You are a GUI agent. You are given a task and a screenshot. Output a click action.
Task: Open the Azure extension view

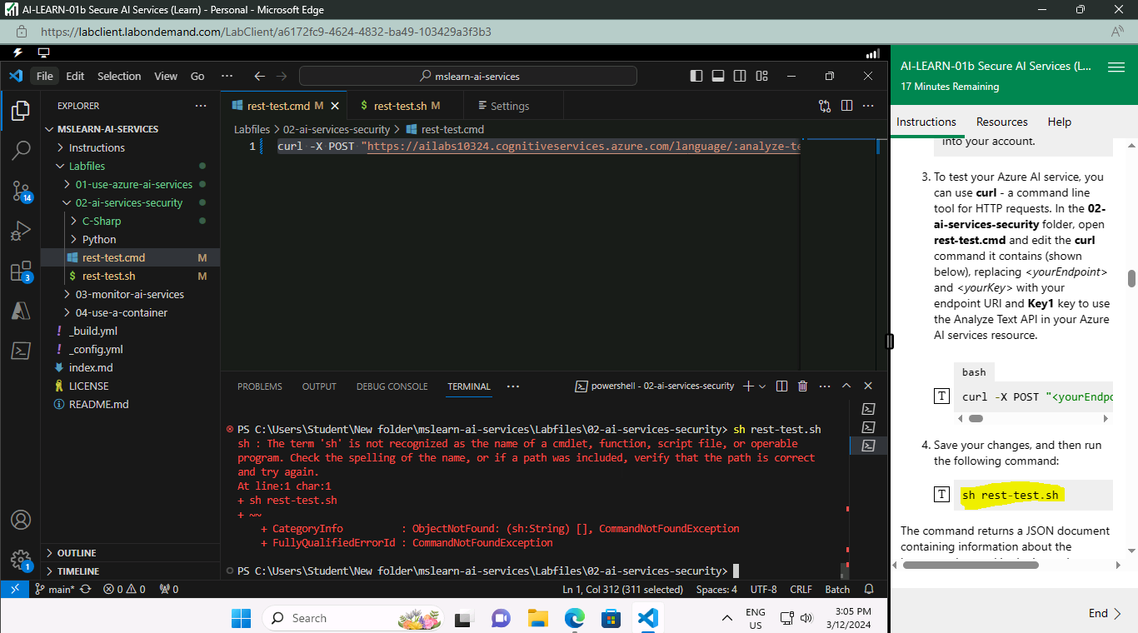click(21, 311)
